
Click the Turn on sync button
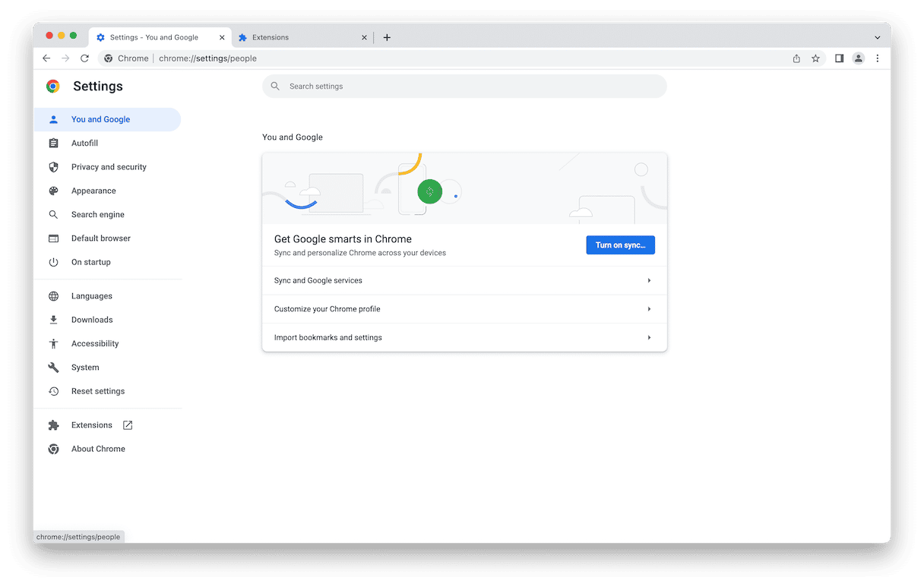point(620,245)
